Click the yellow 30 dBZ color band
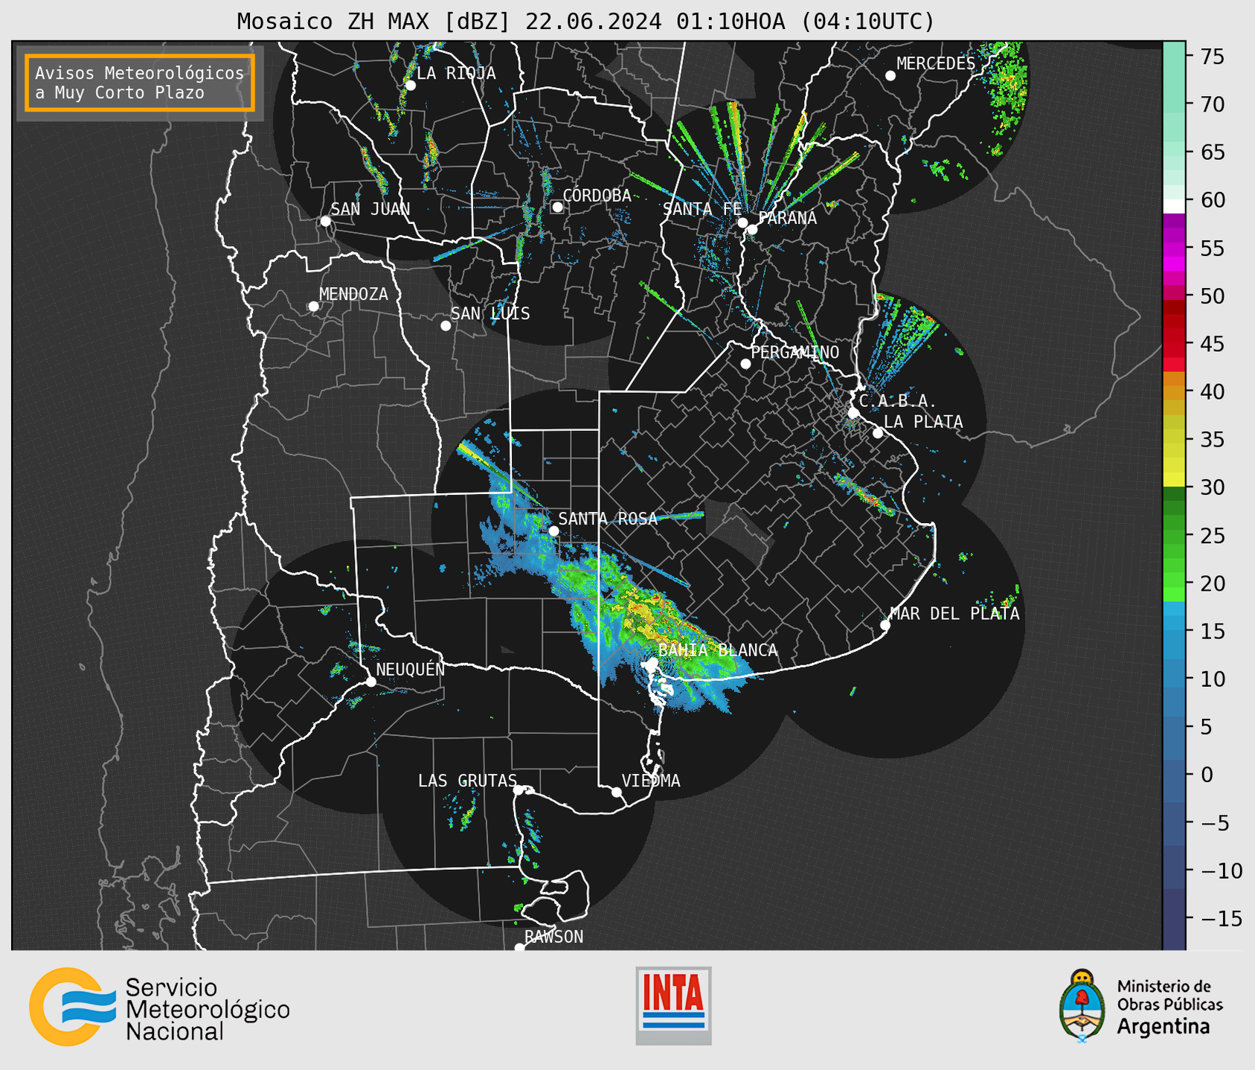 click(x=1174, y=479)
